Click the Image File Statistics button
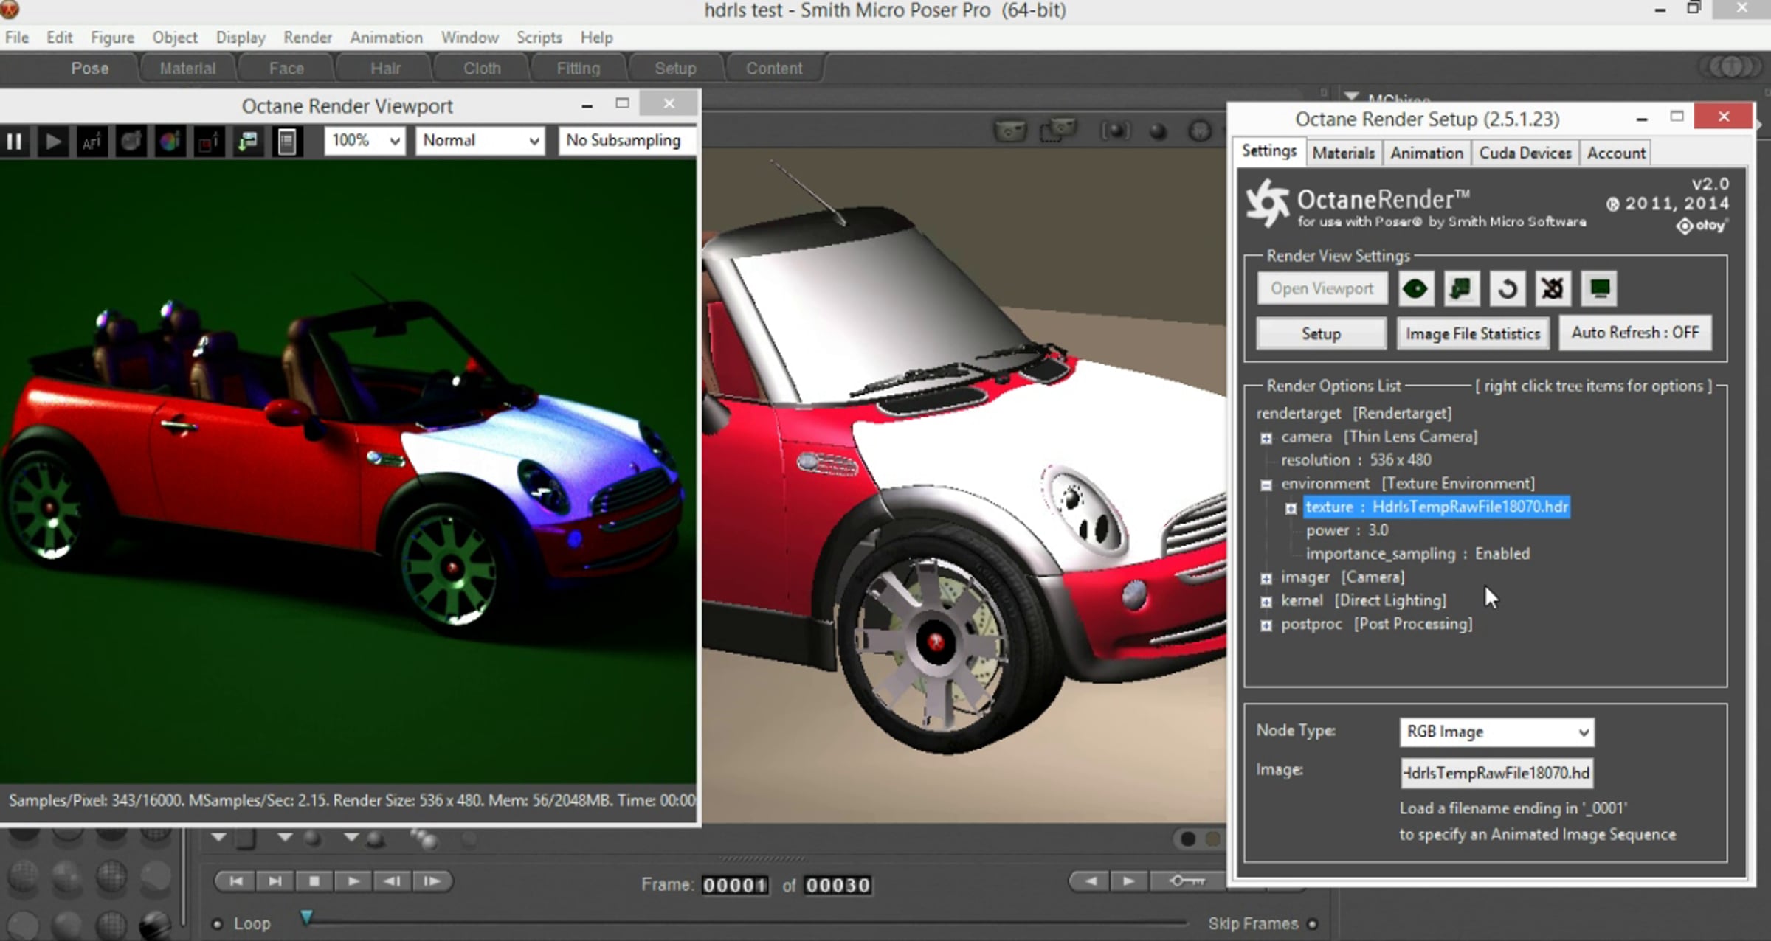This screenshot has width=1771, height=941. click(1473, 333)
